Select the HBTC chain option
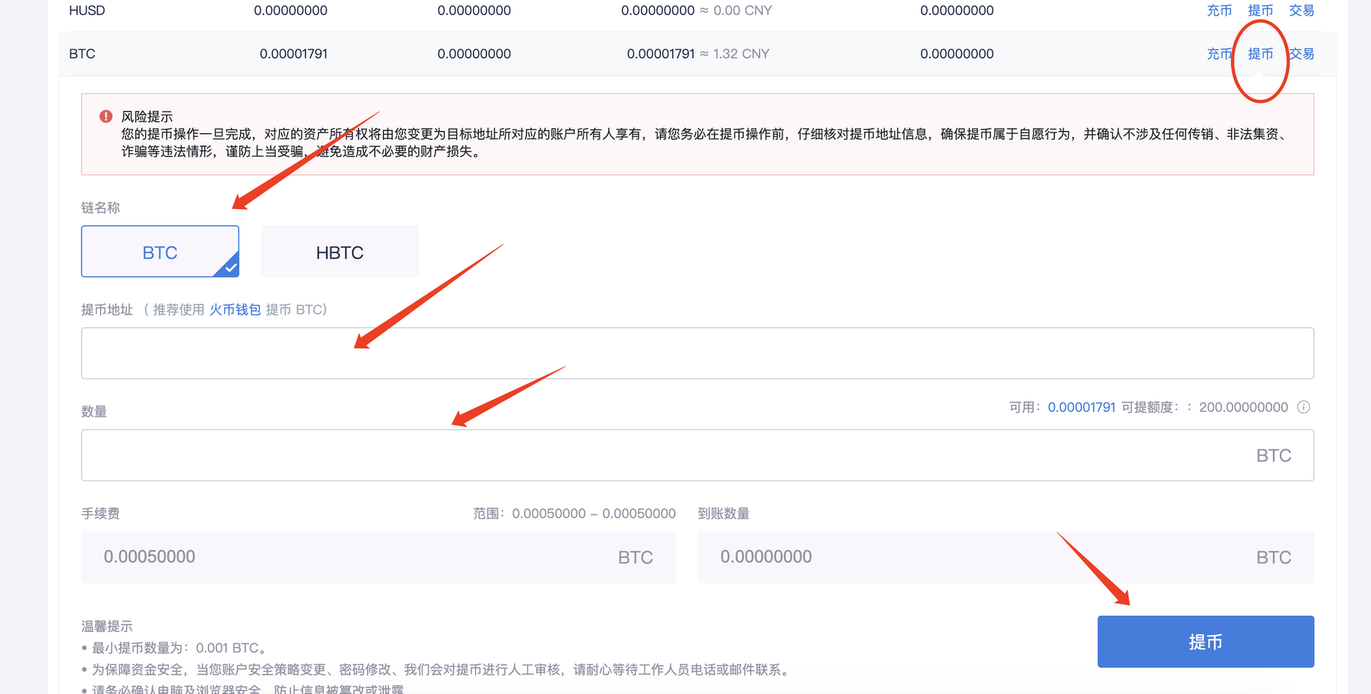The width and height of the screenshot is (1371, 694). (339, 252)
